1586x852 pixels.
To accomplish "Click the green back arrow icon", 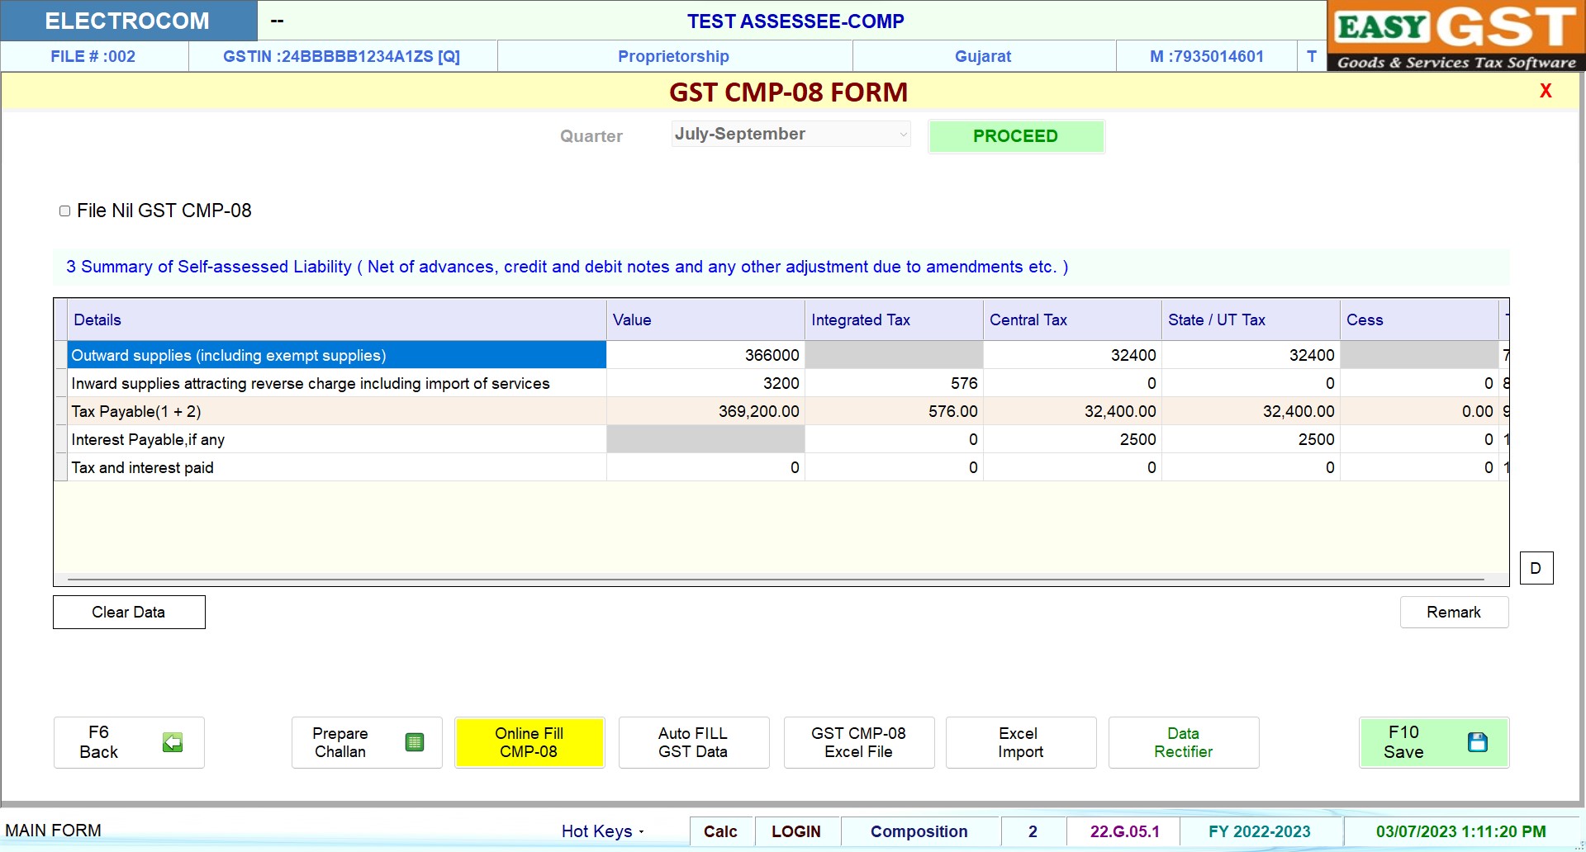I will tap(173, 742).
